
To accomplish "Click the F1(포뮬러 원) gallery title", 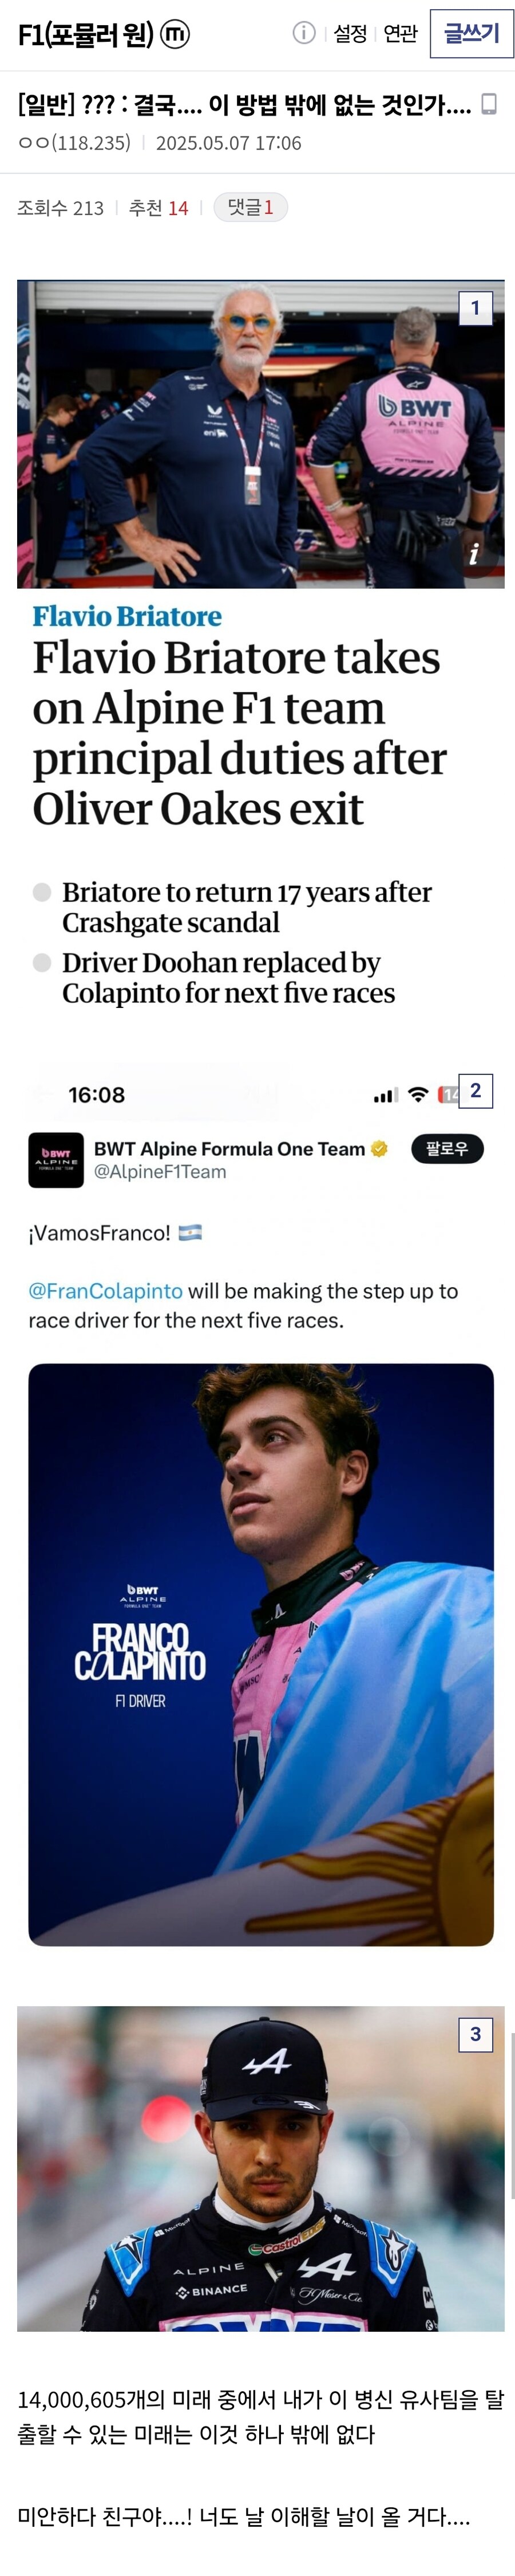I will tap(86, 35).
